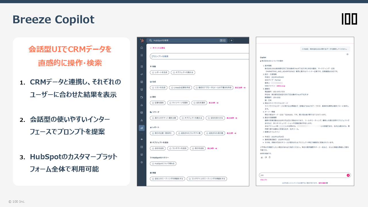Choose オブジェクトを数える chip under リサーチ

[192, 118]
